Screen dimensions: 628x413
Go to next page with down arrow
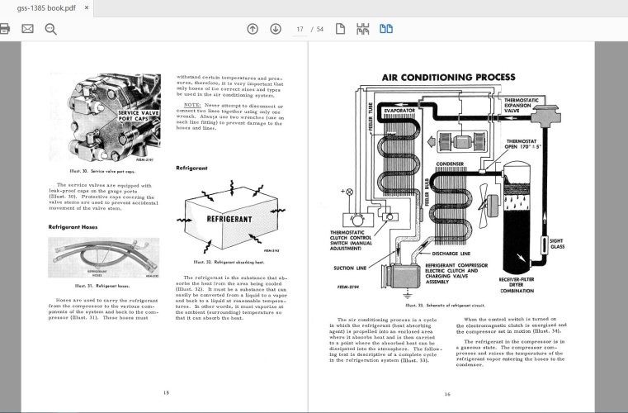[276, 29]
